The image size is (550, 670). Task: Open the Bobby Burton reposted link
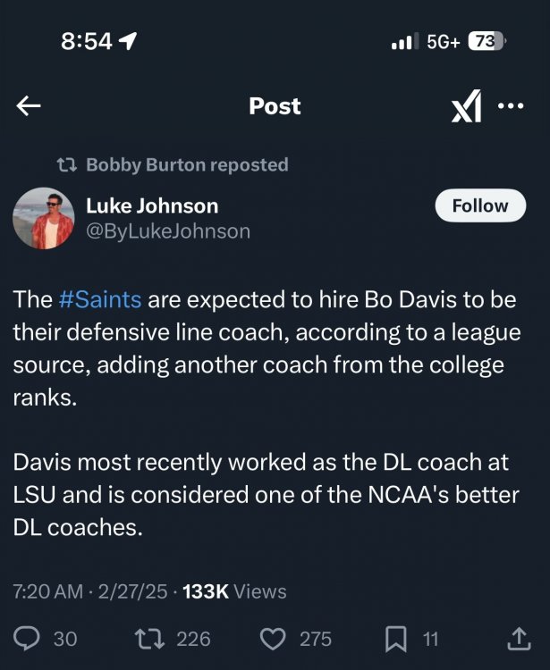tap(187, 165)
